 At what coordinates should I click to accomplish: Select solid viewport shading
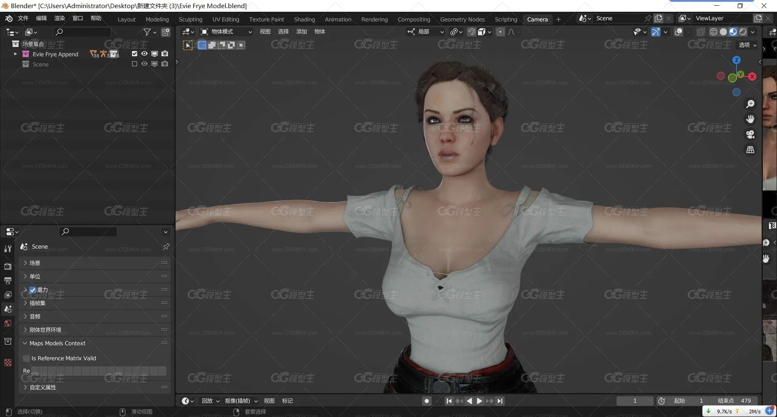pos(723,32)
